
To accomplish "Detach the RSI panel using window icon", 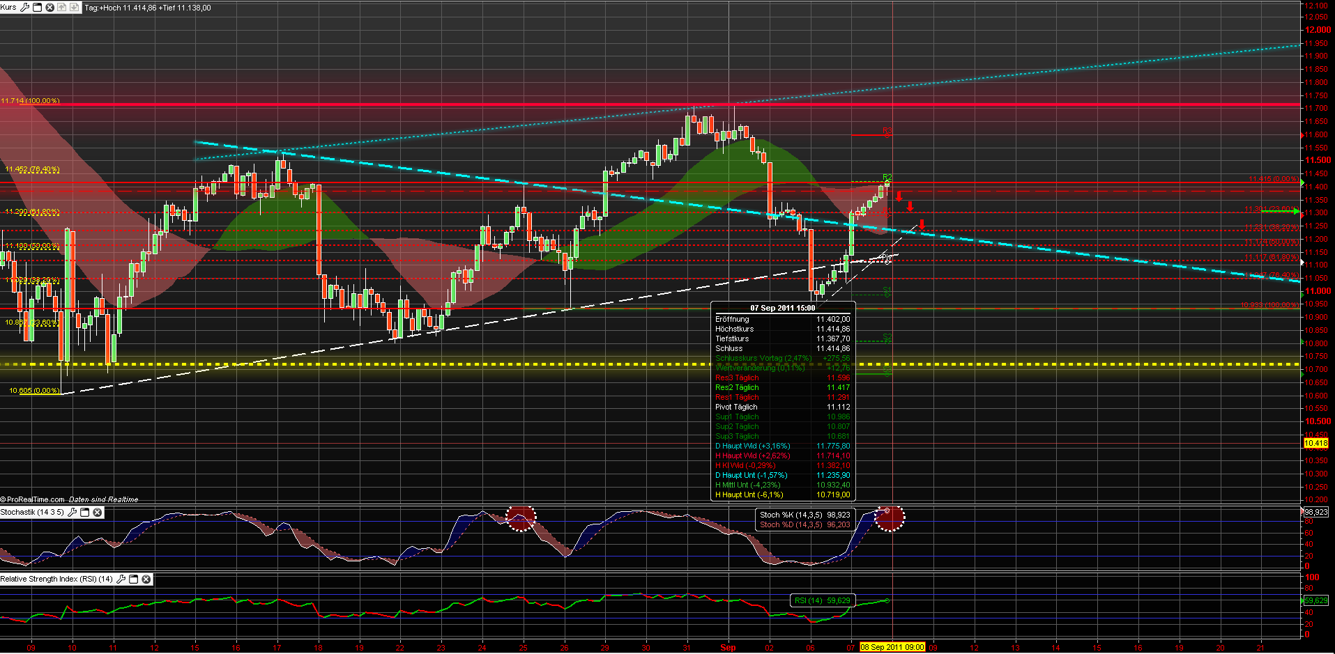I will (134, 579).
